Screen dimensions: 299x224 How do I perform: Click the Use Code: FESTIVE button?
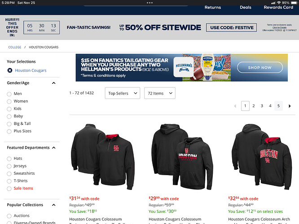[232, 28]
